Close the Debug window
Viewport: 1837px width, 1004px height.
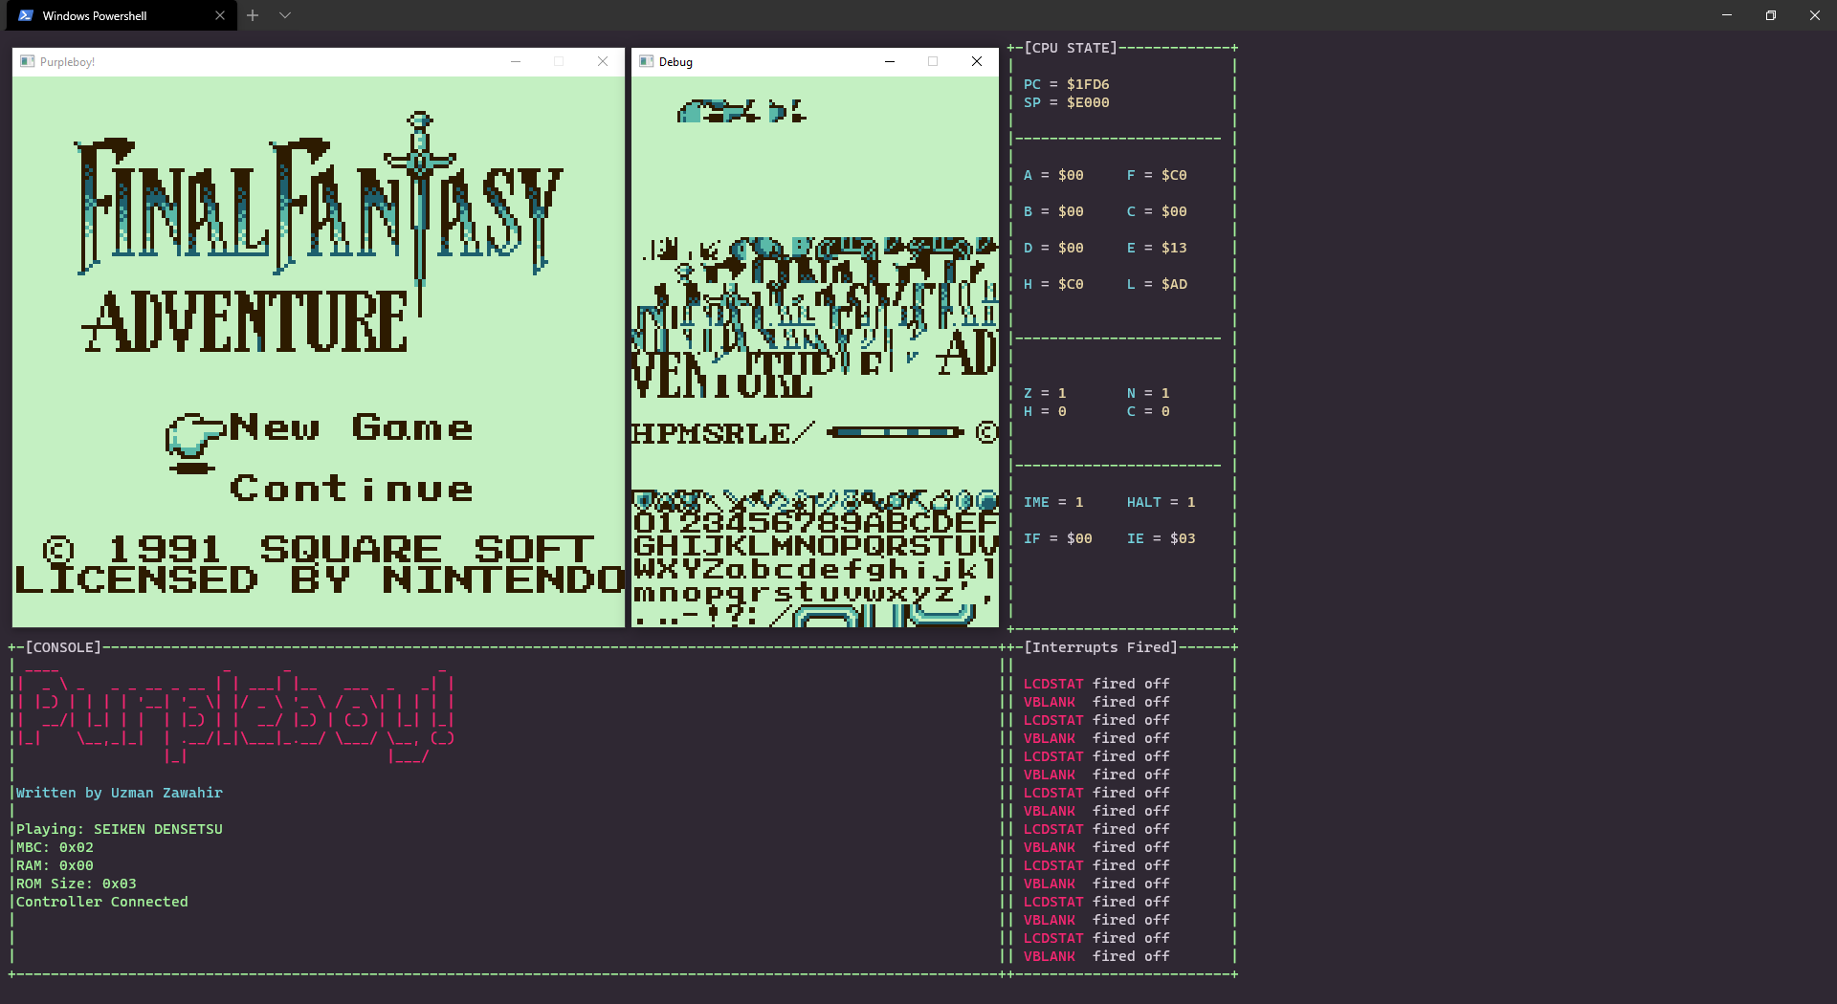point(977,61)
